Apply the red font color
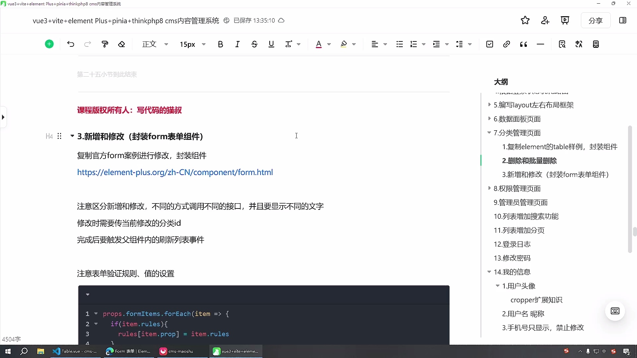 tap(319, 44)
